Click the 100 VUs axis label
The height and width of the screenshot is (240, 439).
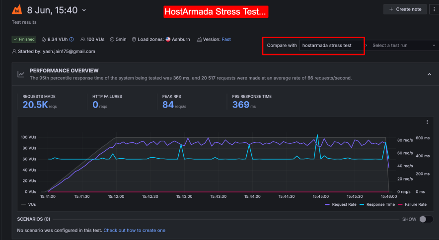pyautogui.click(x=28, y=137)
